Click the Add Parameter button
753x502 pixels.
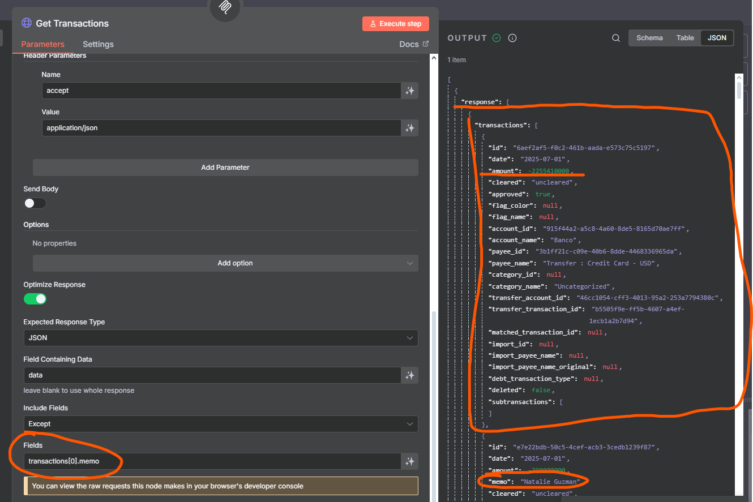(225, 167)
